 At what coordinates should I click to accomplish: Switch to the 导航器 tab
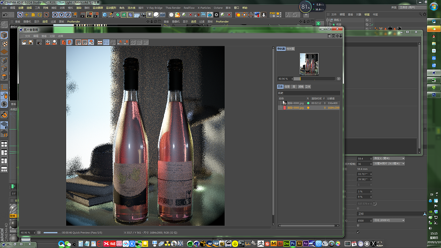click(281, 49)
